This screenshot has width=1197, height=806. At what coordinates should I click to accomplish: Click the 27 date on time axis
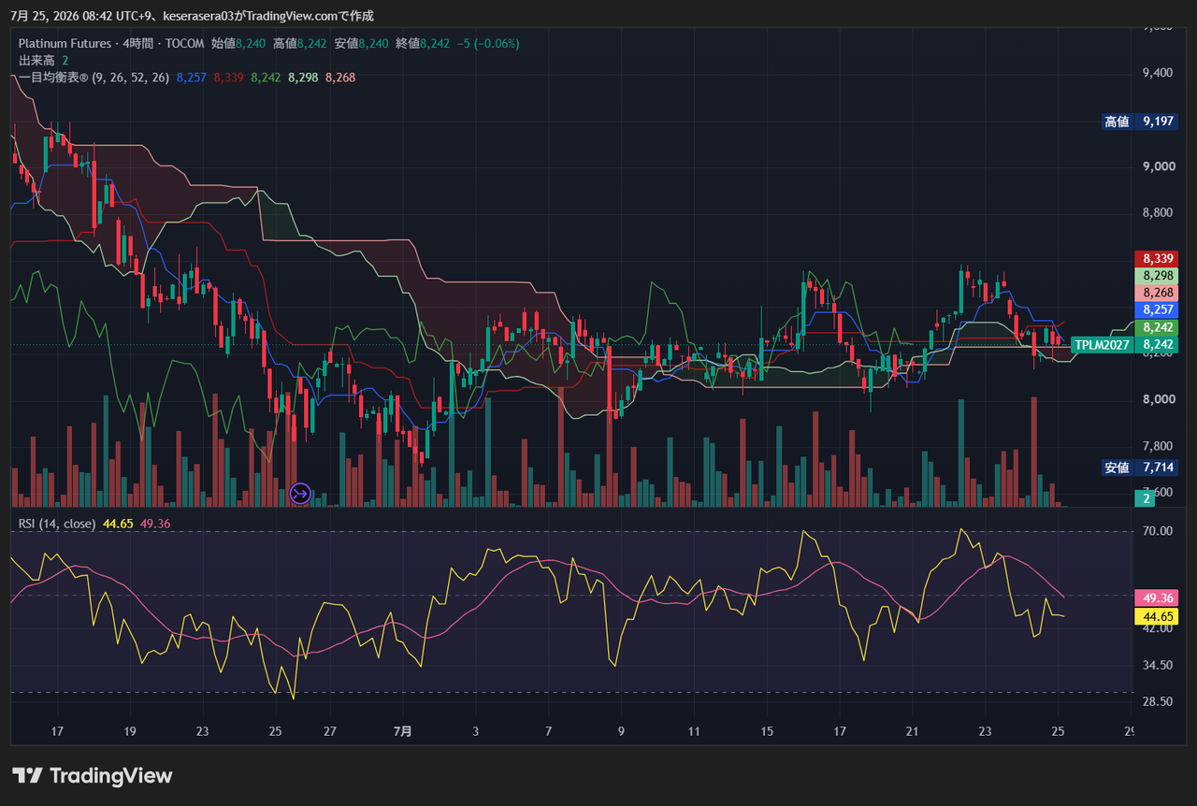(329, 731)
